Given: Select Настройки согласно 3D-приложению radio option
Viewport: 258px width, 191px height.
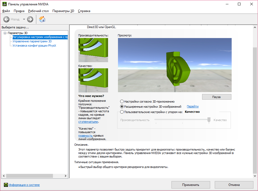Looking at the screenshot, I should [x=122, y=102].
